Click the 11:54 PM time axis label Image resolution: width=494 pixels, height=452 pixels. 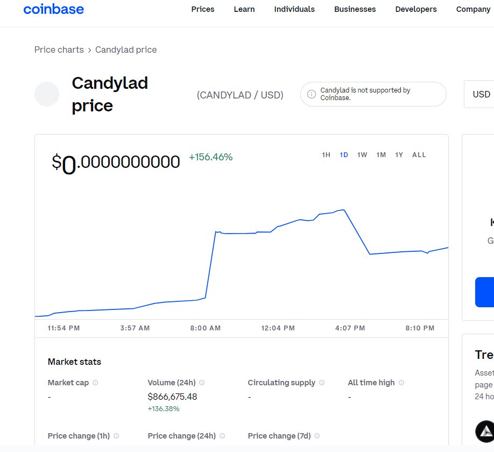[x=63, y=328]
